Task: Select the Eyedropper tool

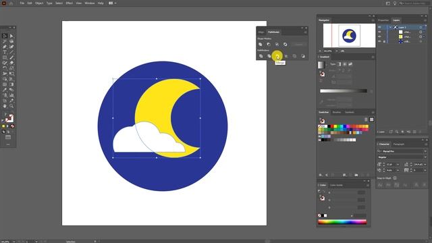Action: [5, 90]
